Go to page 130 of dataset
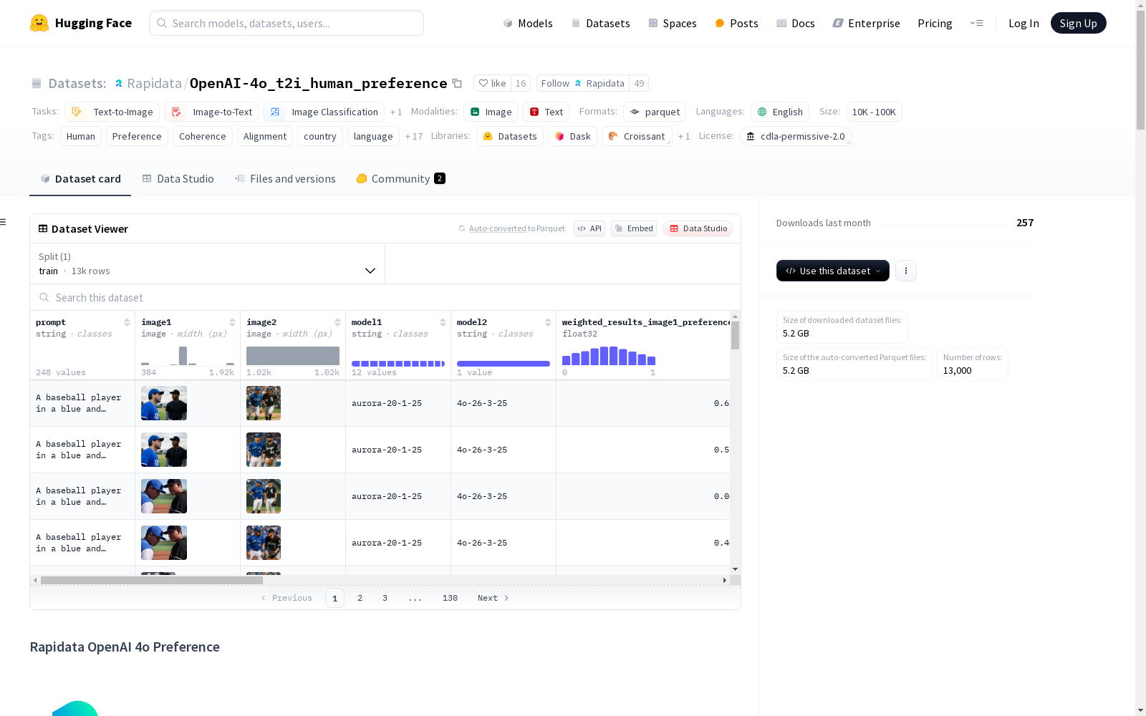Image resolution: width=1146 pixels, height=716 pixels. click(450, 598)
